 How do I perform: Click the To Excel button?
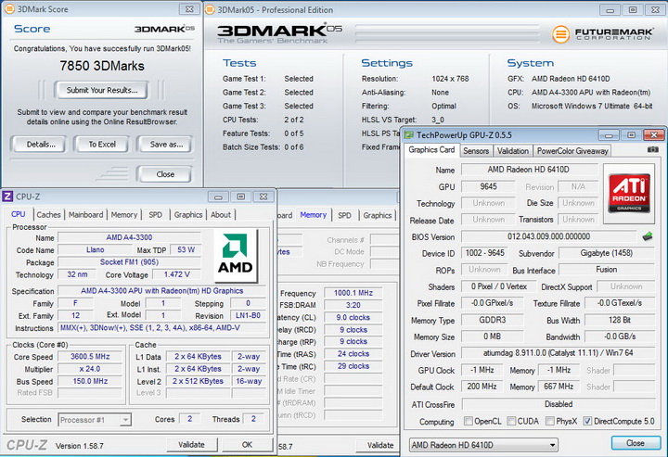point(102,145)
